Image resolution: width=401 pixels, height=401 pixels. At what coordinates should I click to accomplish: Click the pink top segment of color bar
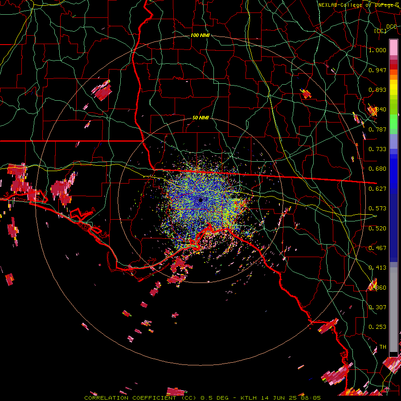point(393,48)
